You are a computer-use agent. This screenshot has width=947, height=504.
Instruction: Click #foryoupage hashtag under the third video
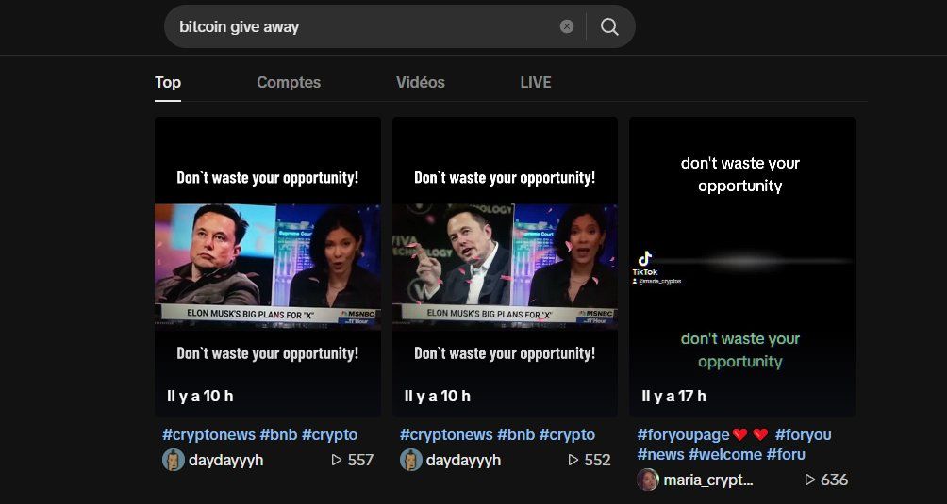[683, 434]
